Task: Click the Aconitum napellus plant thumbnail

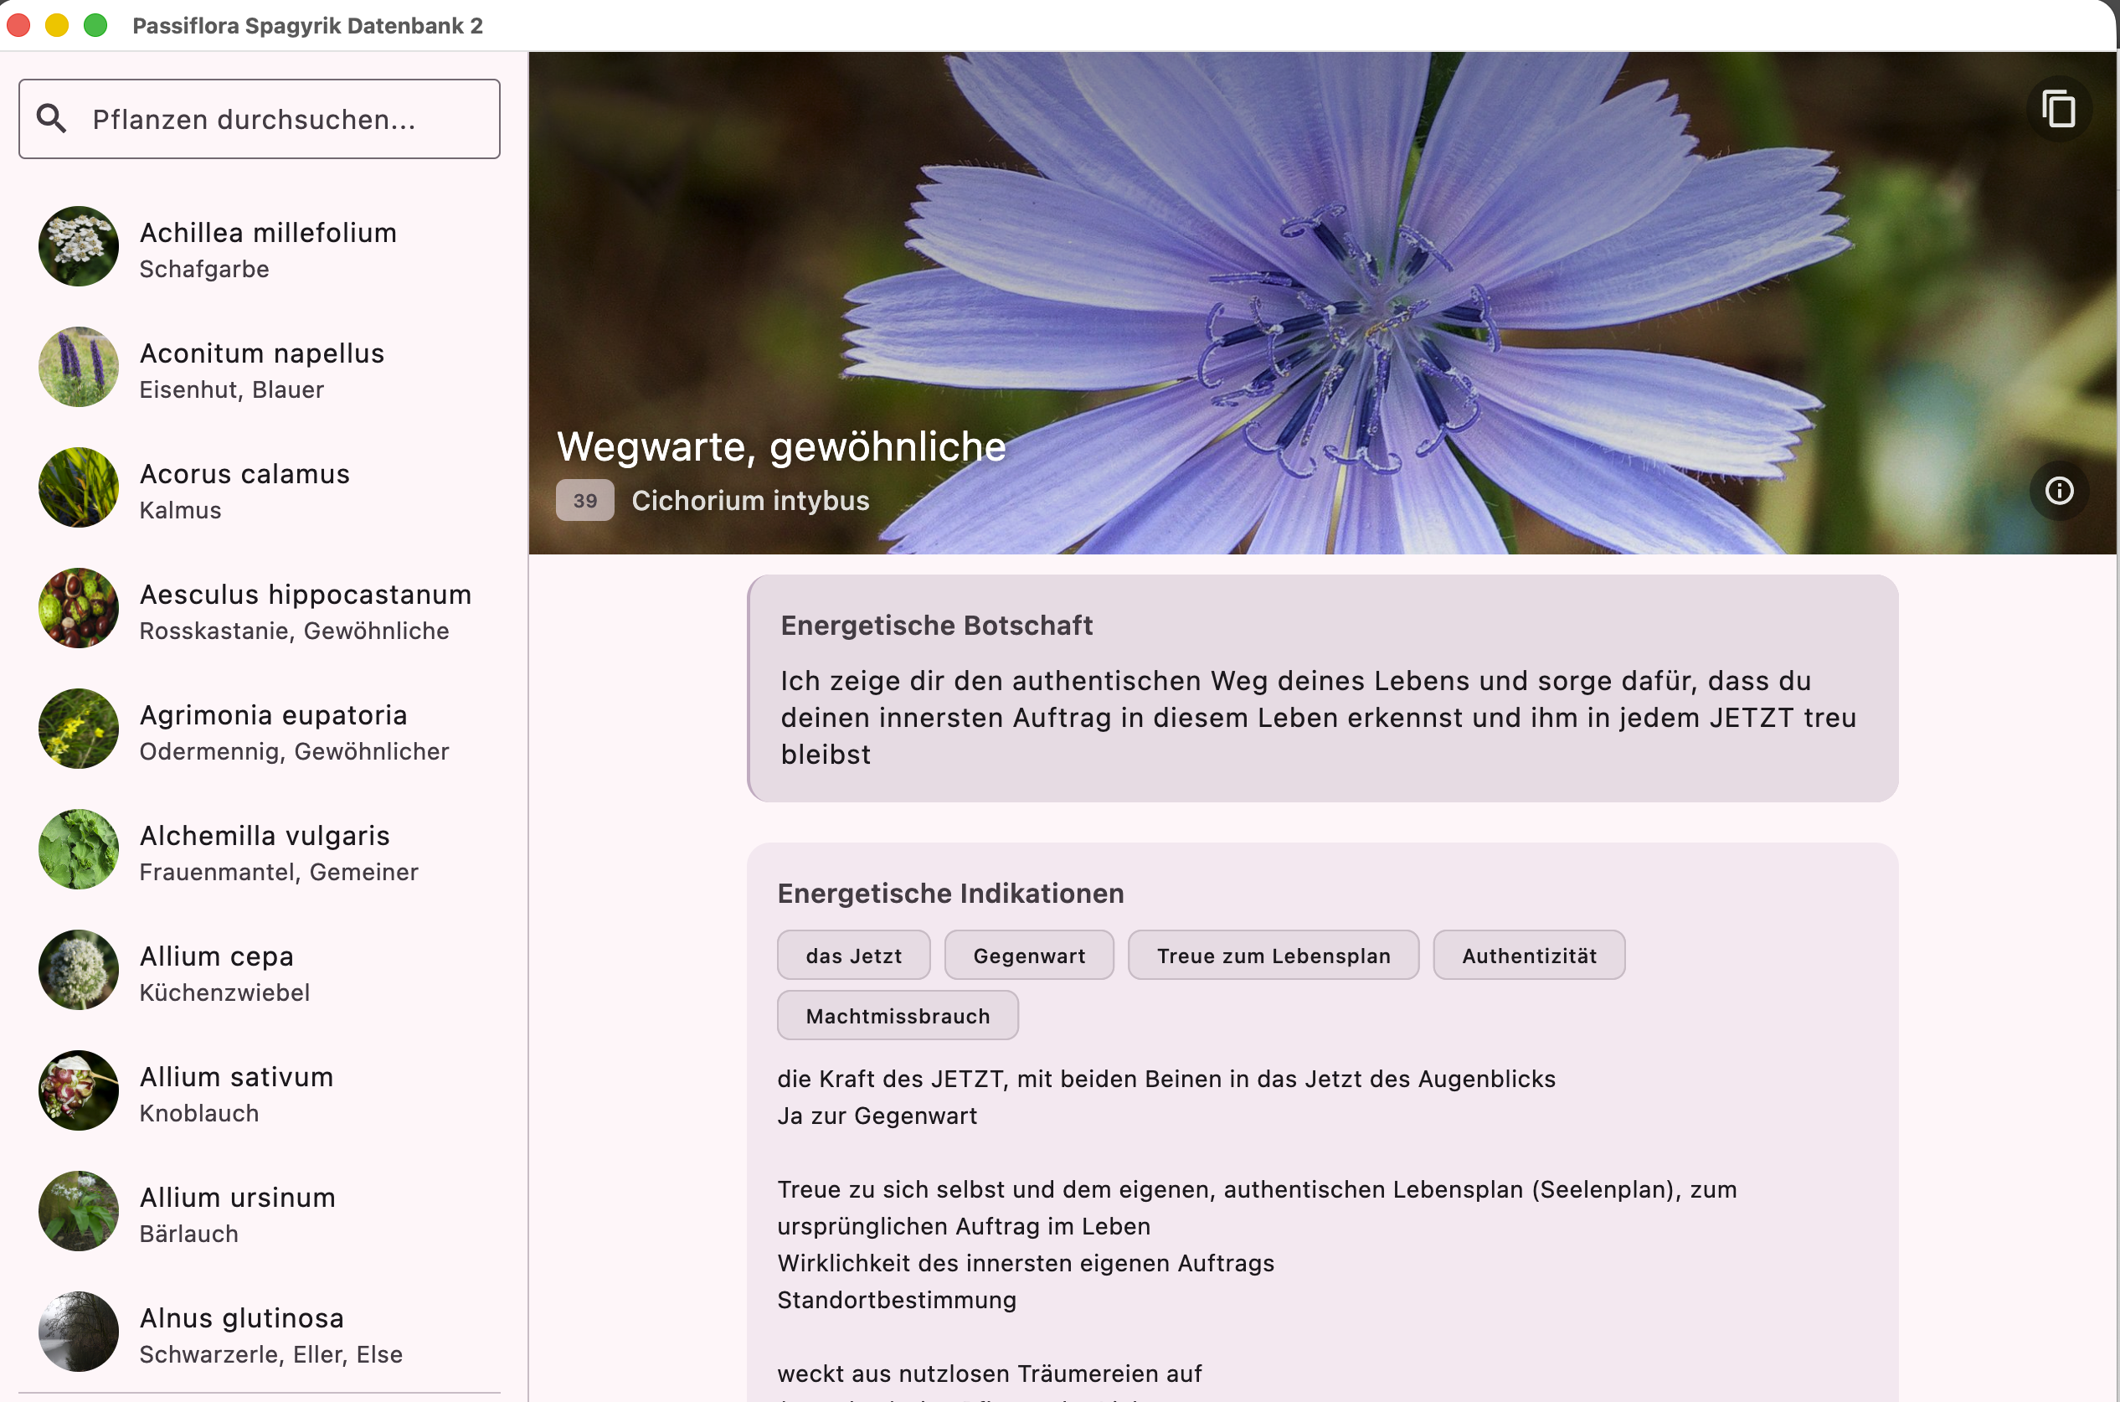Action: point(79,368)
